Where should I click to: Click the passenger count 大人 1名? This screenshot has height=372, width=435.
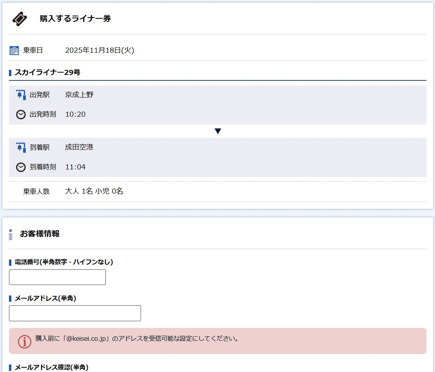click(x=79, y=191)
